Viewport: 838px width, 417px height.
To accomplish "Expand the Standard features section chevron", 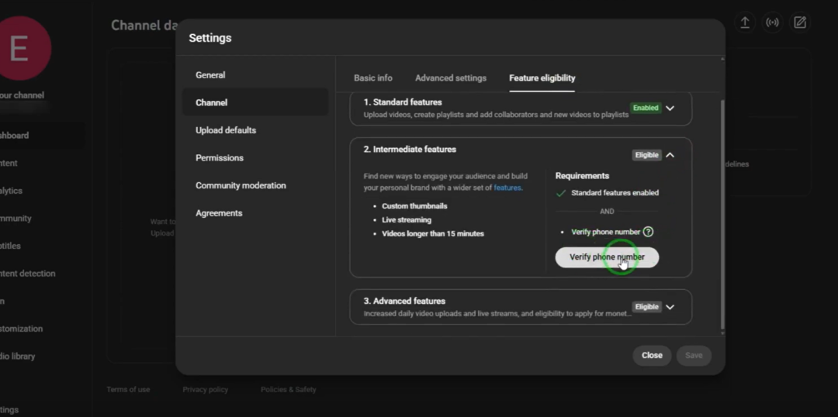I will [670, 109].
